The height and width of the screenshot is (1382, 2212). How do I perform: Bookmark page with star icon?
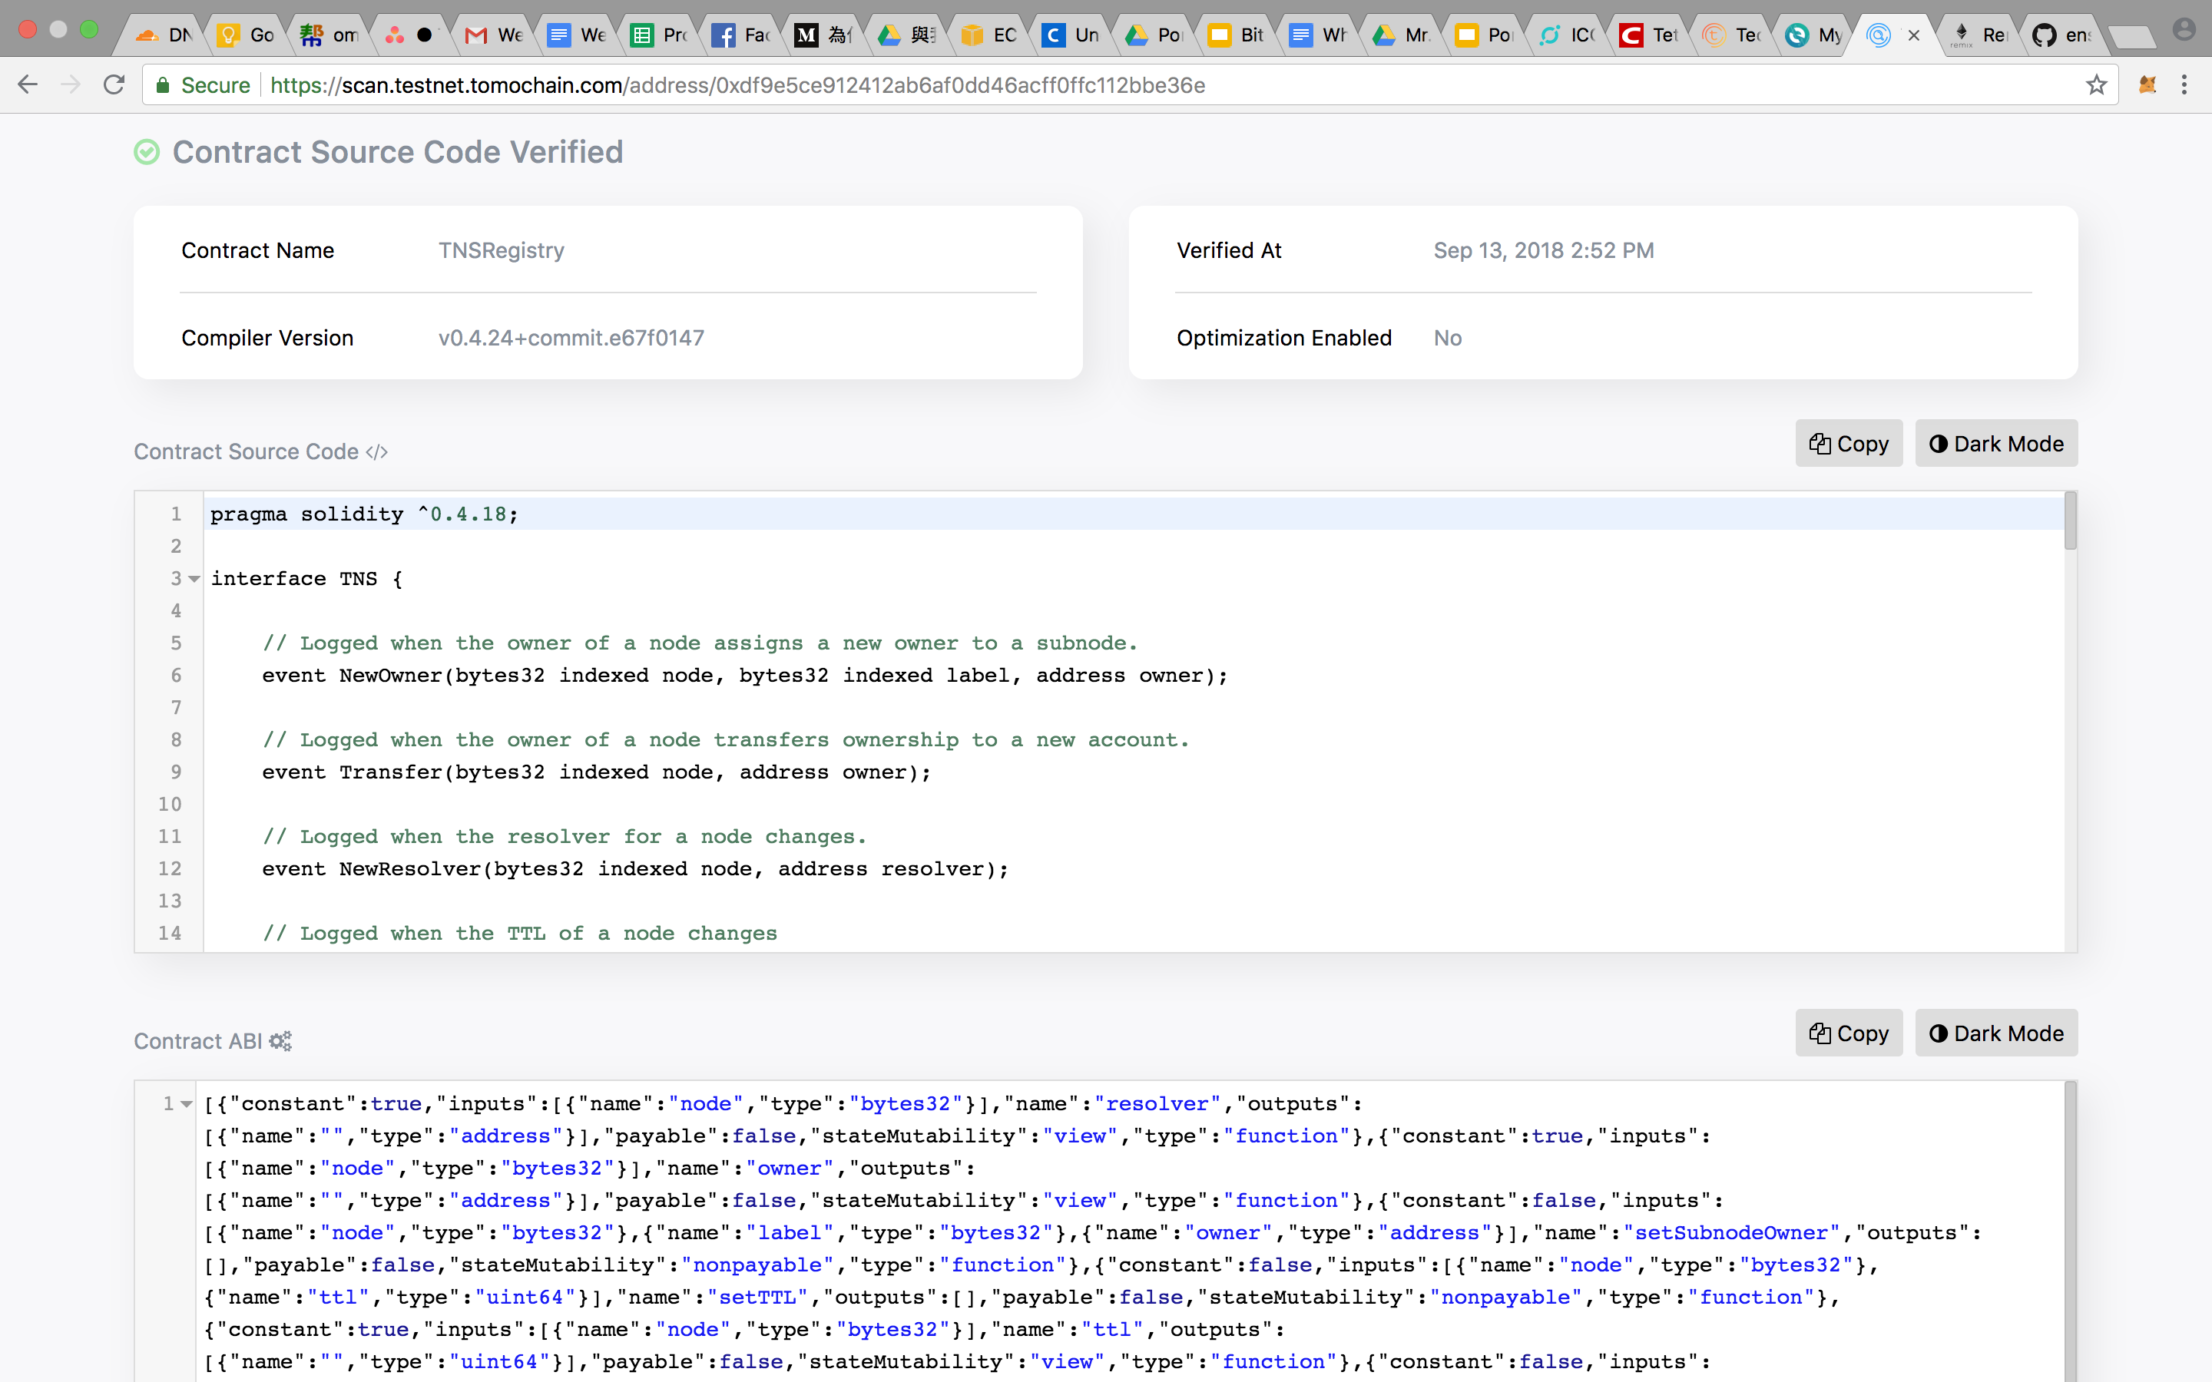tap(2096, 85)
